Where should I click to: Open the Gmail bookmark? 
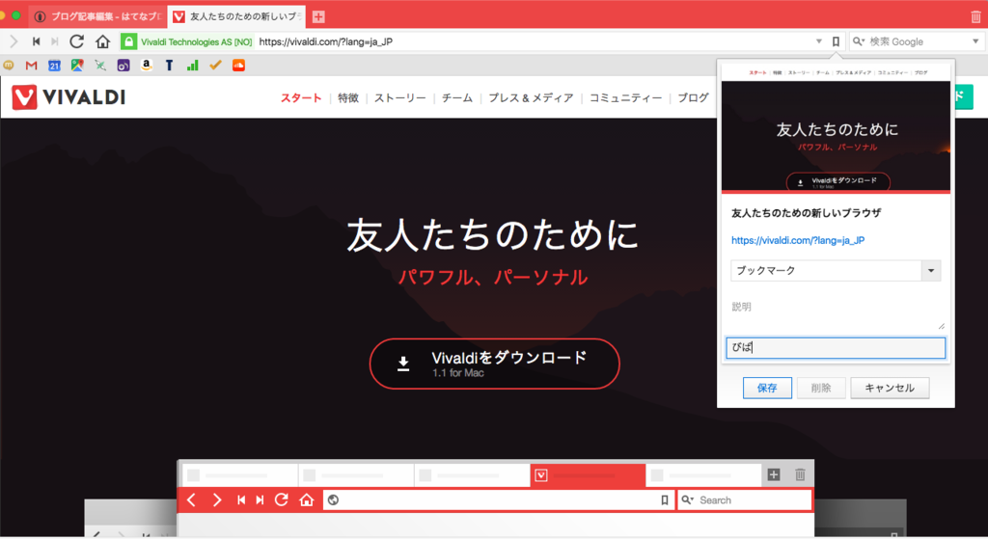(32, 65)
